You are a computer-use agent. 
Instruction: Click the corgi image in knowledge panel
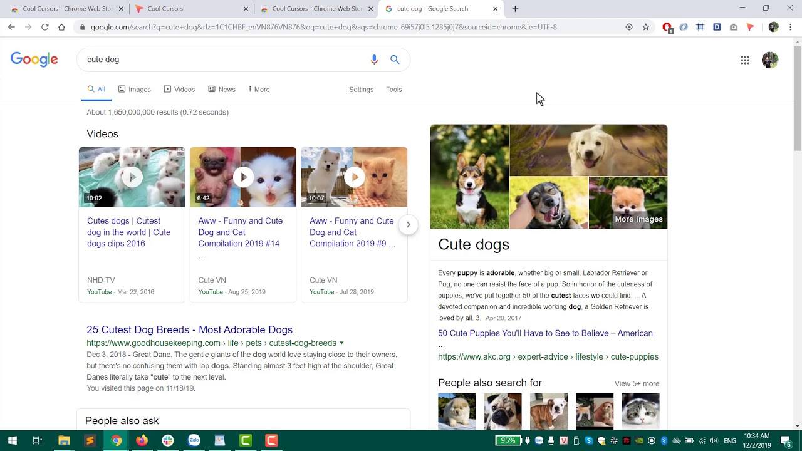pyautogui.click(x=469, y=177)
